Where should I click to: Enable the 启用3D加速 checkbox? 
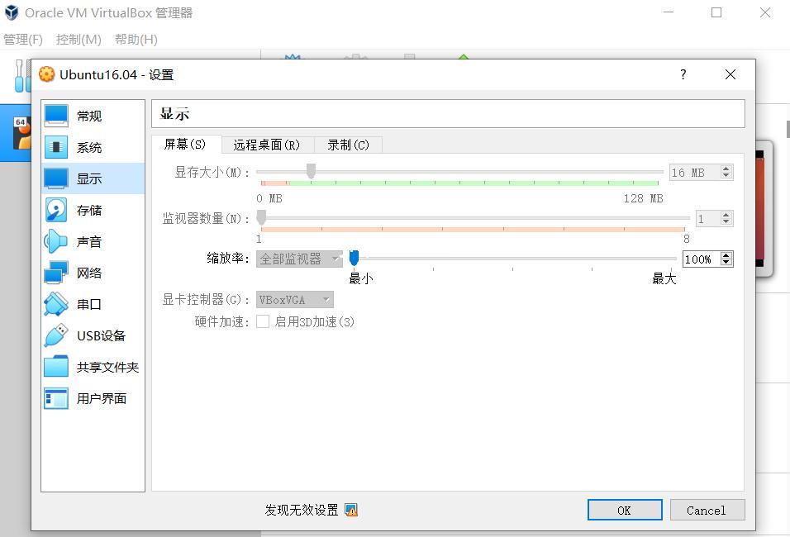(x=263, y=321)
